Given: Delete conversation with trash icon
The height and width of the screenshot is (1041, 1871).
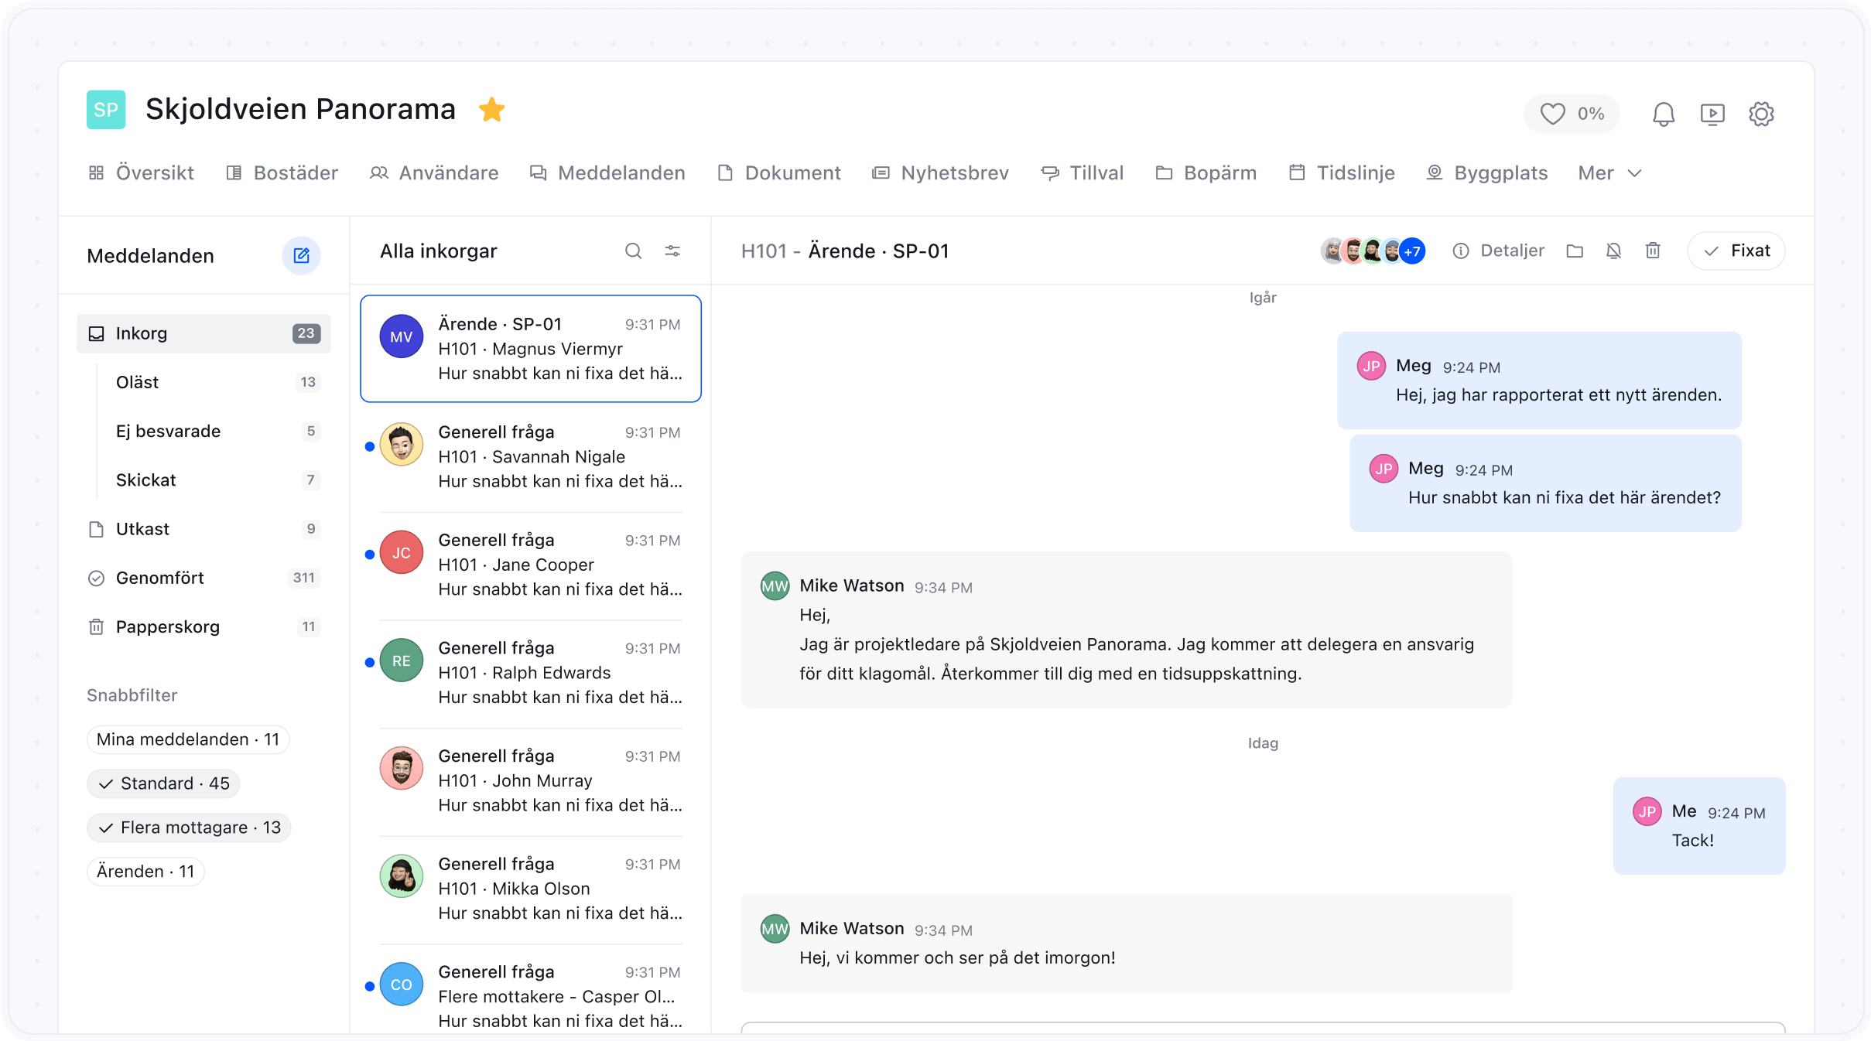Looking at the screenshot, I should pos(1653,251).
